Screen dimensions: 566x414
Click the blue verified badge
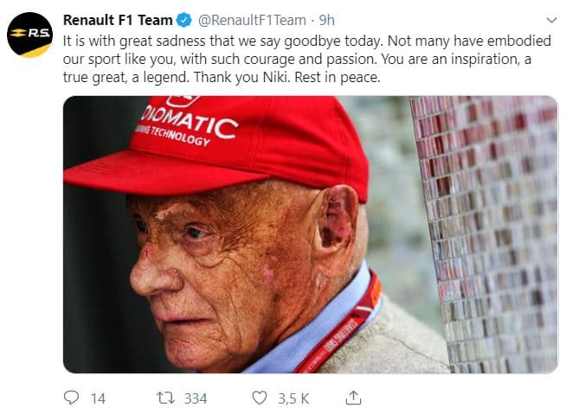185,20
